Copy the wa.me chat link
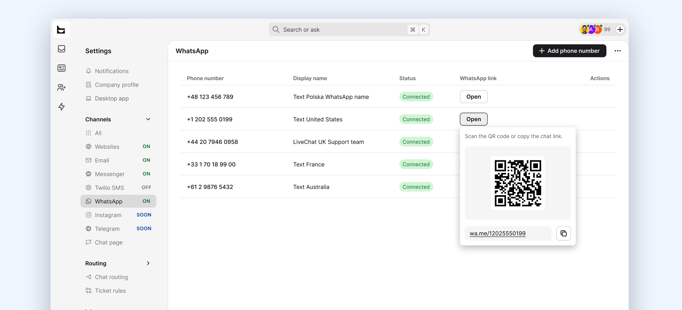682x310 pixels. (x=564, y=233)
